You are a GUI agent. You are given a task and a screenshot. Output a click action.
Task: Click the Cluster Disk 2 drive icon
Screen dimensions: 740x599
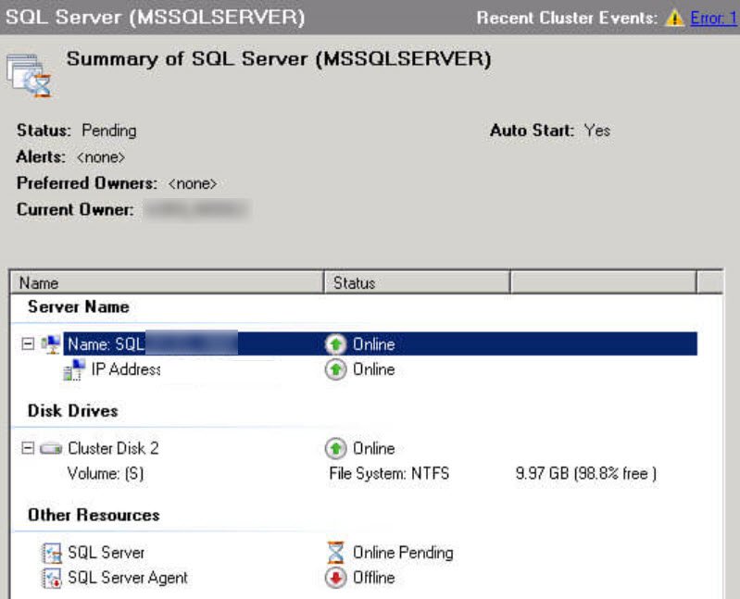pos(51,448)
